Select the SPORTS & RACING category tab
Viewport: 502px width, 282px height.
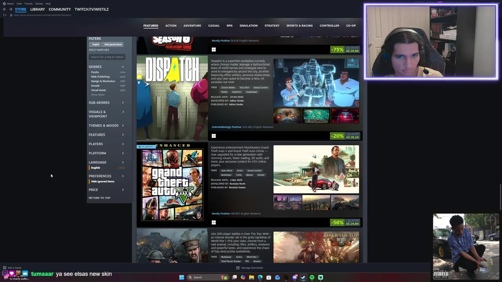pos(300,26)
